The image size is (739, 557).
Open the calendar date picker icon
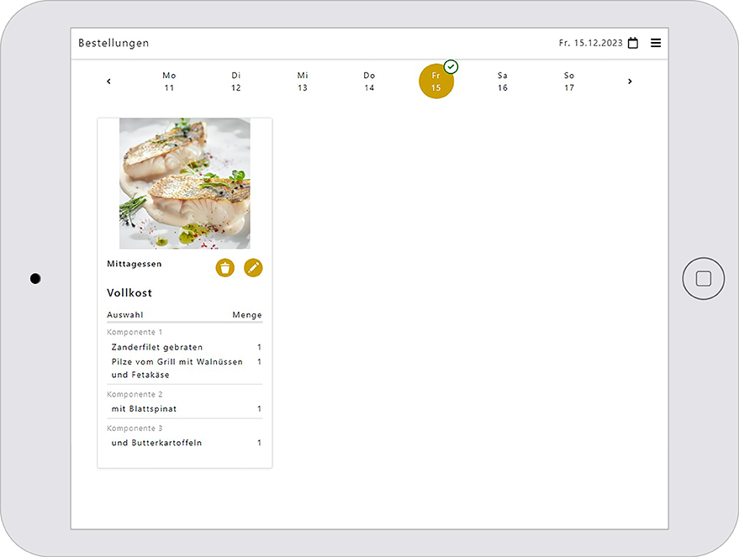pos(633,43)
